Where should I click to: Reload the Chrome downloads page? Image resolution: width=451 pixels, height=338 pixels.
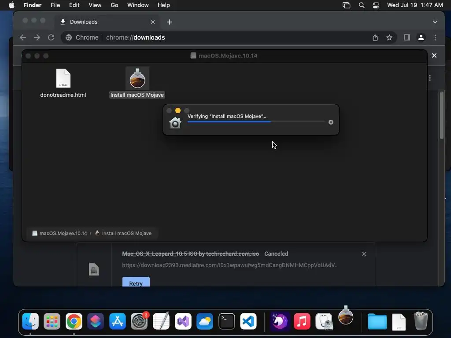[x=51, y=37]
